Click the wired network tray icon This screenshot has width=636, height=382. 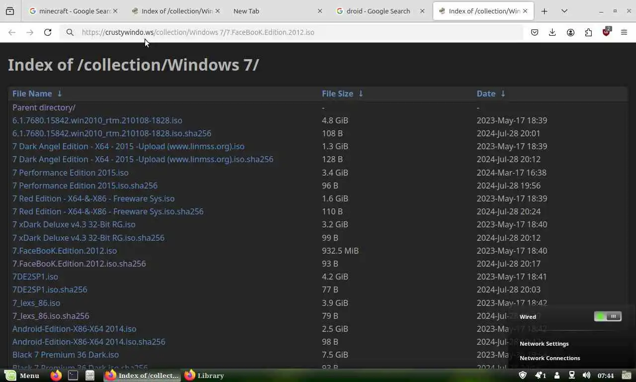tap(572, 376)
